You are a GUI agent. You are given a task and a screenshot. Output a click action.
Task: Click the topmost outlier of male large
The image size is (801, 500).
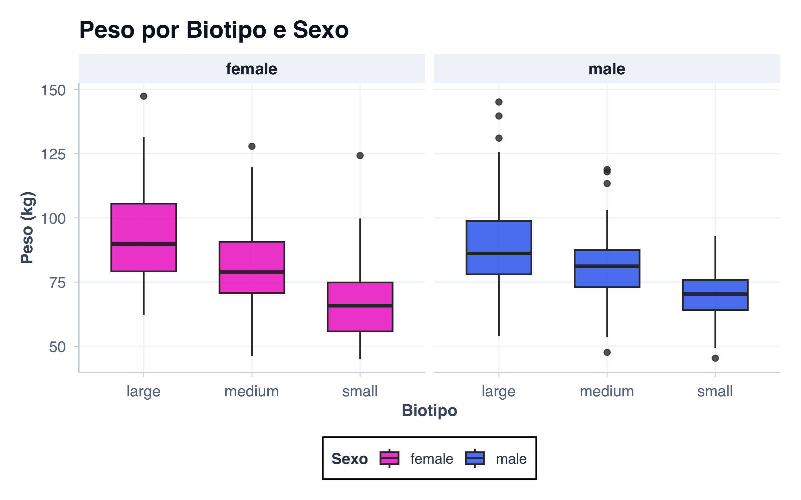tap(499, 102)
